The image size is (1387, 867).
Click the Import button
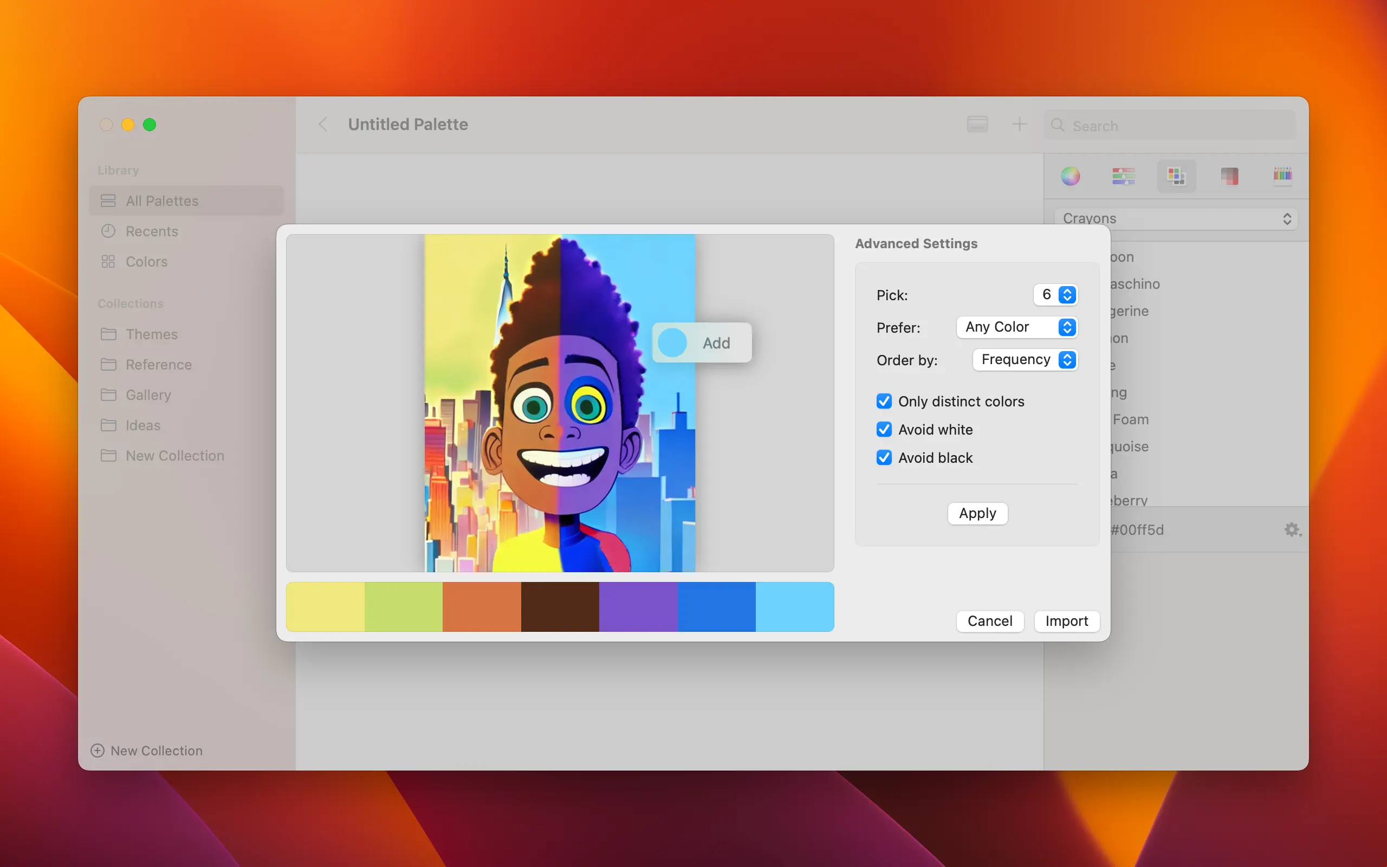1066,621
